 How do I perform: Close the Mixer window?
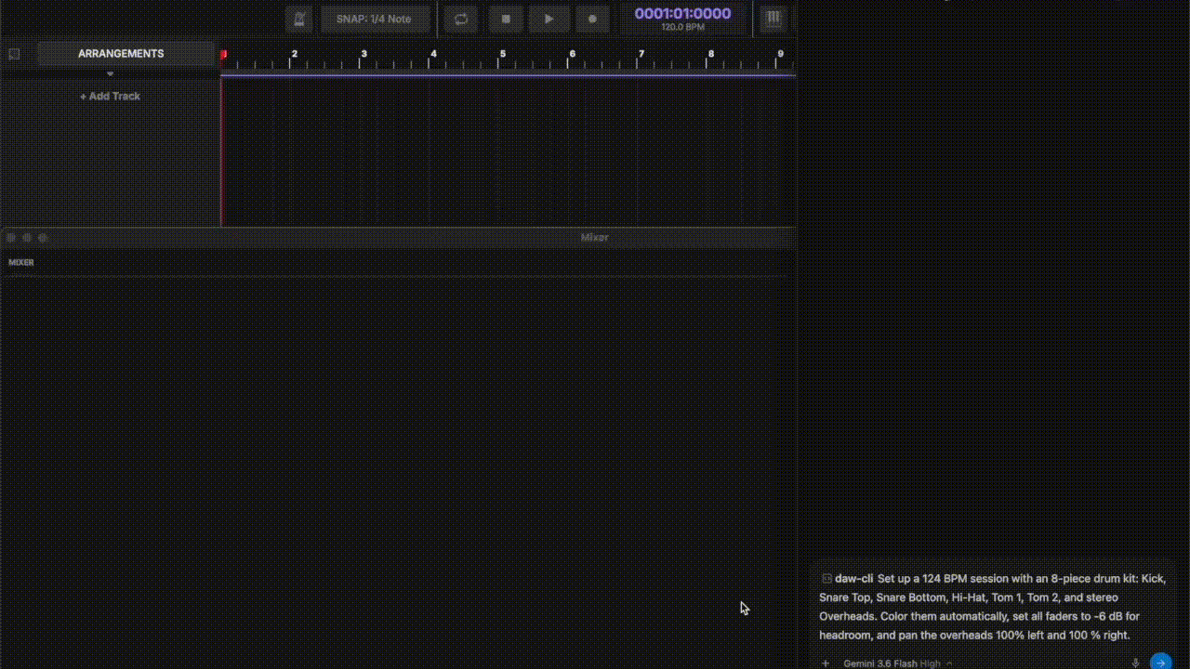11,238
